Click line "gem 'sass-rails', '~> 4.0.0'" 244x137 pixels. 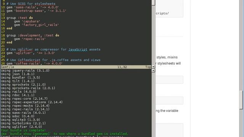pos(32,7)
